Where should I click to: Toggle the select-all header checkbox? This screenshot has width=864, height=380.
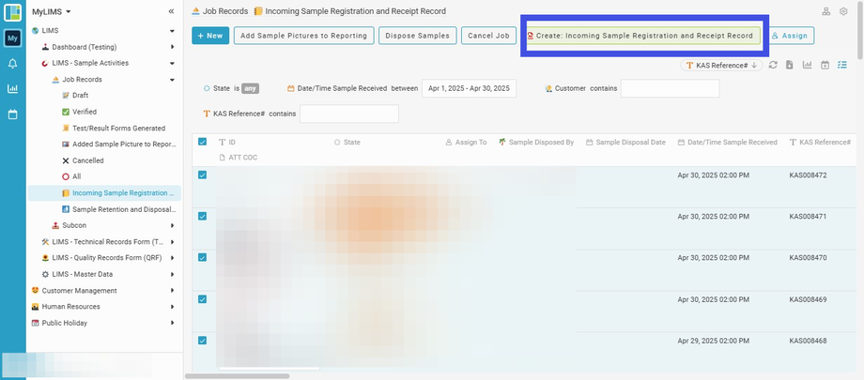202,142
